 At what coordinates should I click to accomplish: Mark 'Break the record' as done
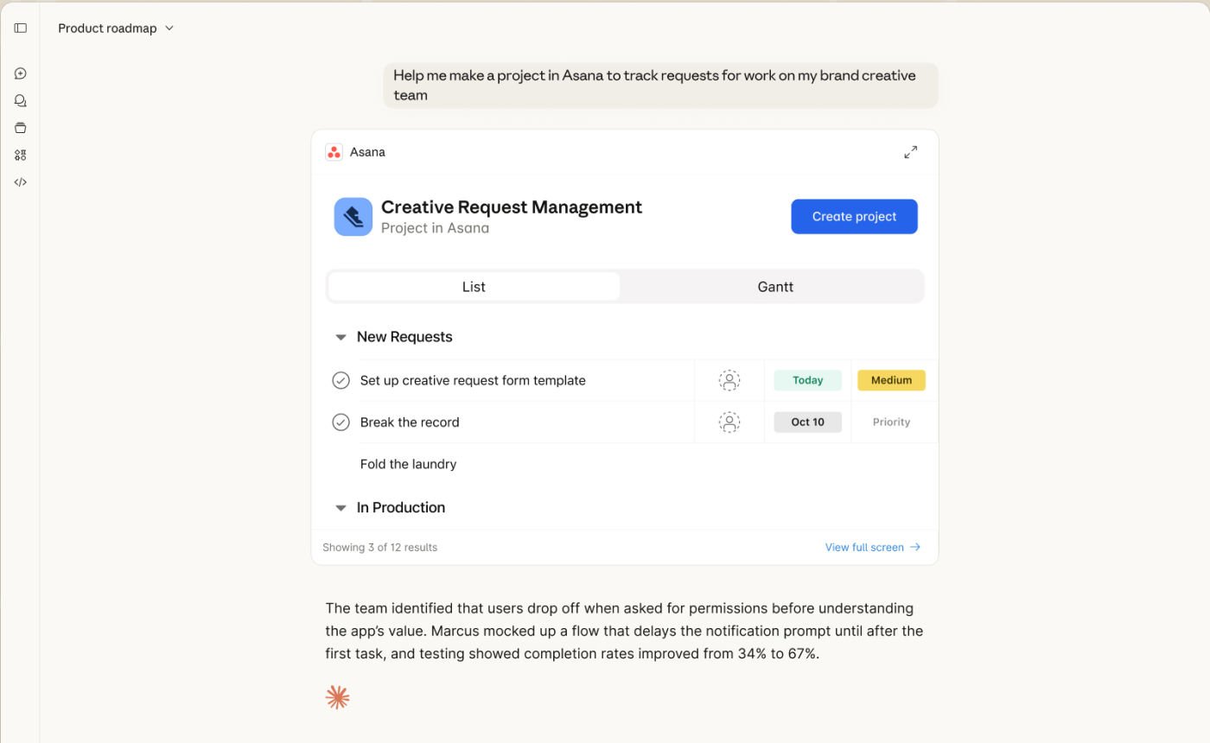341,422
